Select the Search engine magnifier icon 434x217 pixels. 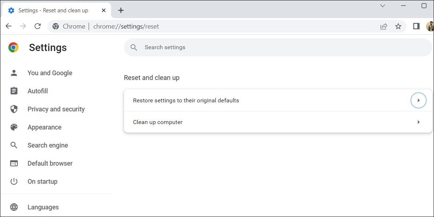(14, 145)
